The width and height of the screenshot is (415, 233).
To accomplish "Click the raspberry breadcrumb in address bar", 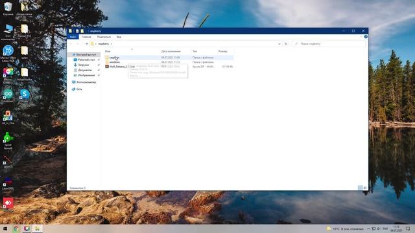I will pyautogui.click(x=104, y=44).
